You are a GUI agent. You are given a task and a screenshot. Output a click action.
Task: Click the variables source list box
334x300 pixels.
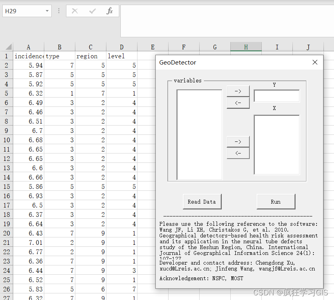click(199, 135)
